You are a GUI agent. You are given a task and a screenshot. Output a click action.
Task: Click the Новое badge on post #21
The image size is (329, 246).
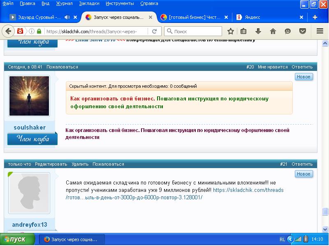click(x=304, y=174)
